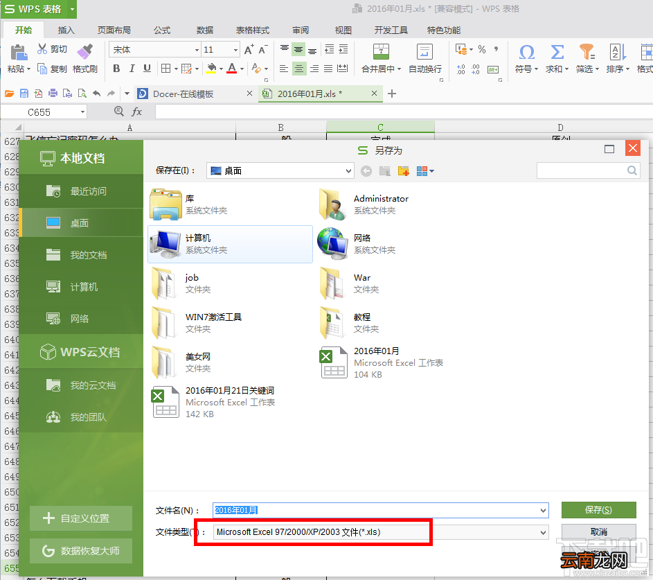Image resolution: width=653 pixels, height=580 pixels.
Task: Toggle bold formatting
Action: click(116, 69)
